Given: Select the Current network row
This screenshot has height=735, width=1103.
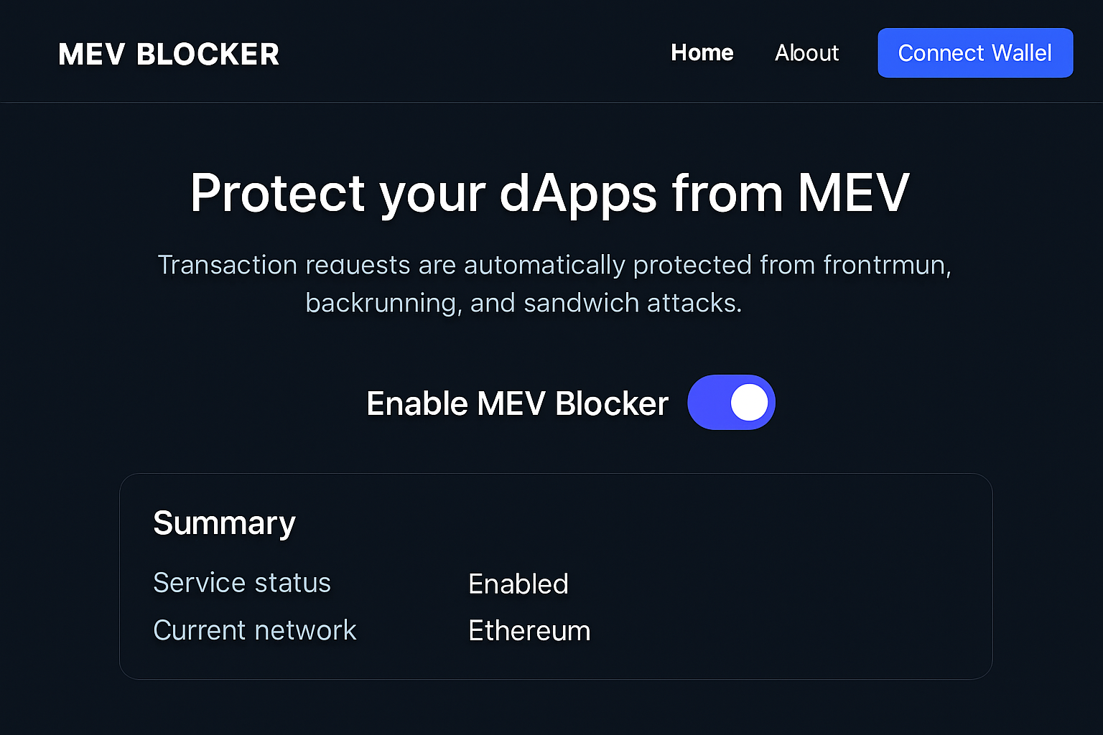Looking at the screenshot, I should (x=254, y=630).
